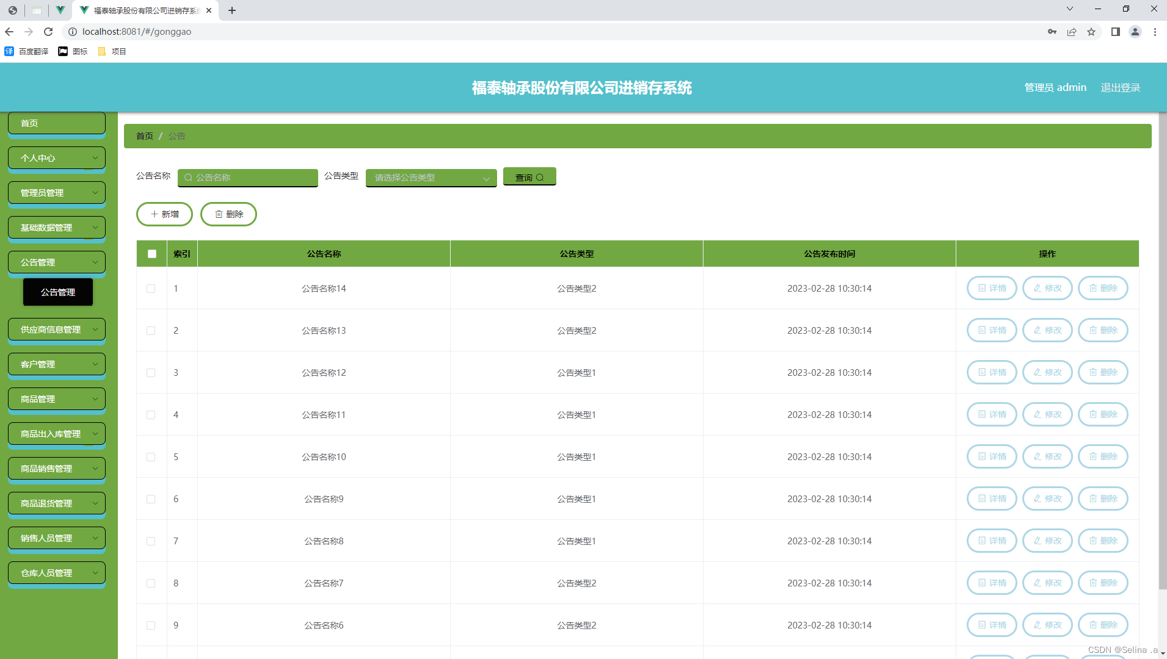Open the Chrome tab search chevron

(1070, 9)
